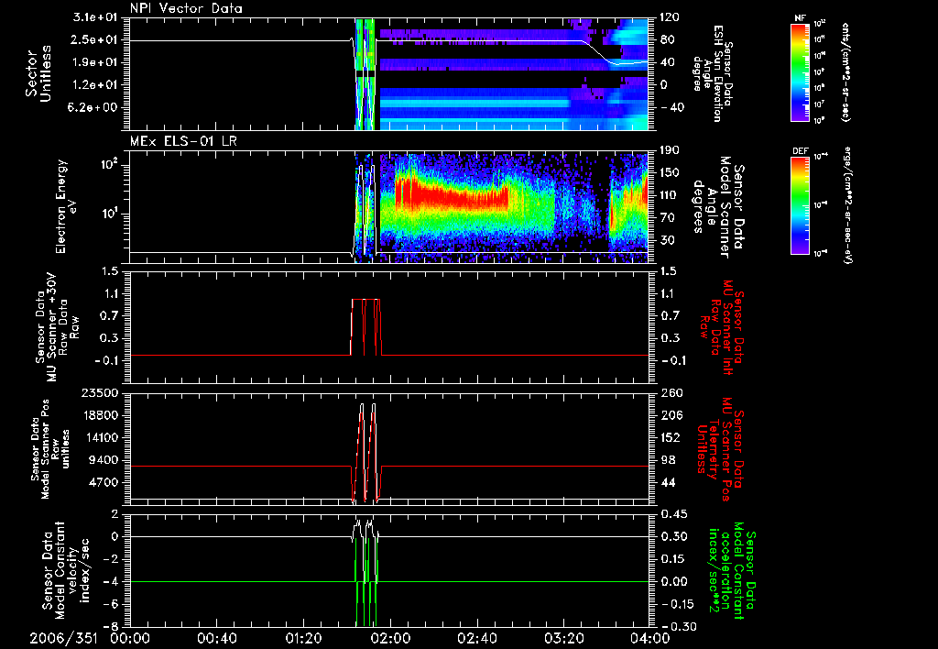This screenshot has width=938, height=649.
Task: Click the "260" telemetry tick label
Action: pyautogui.click(x=671, y=392)
